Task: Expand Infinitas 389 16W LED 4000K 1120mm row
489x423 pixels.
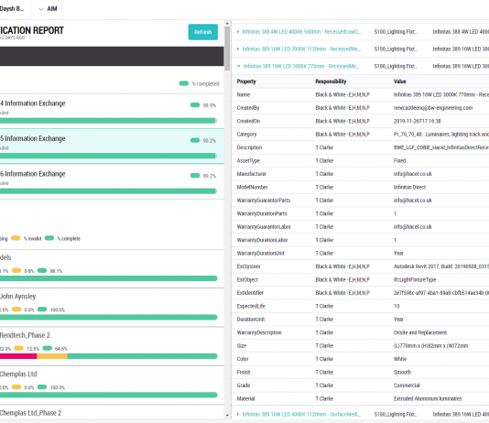Action: point(238,414)
